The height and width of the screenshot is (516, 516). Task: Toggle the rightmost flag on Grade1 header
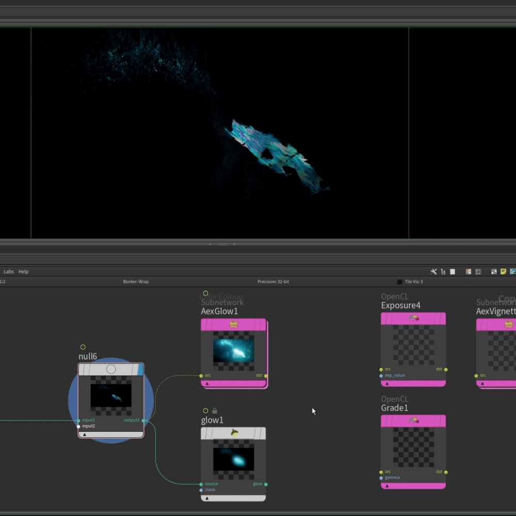point(443,421)
